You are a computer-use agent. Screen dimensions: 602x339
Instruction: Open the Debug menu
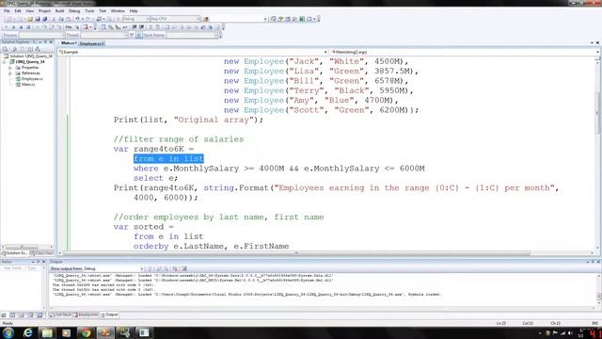(x=74, y=10)
